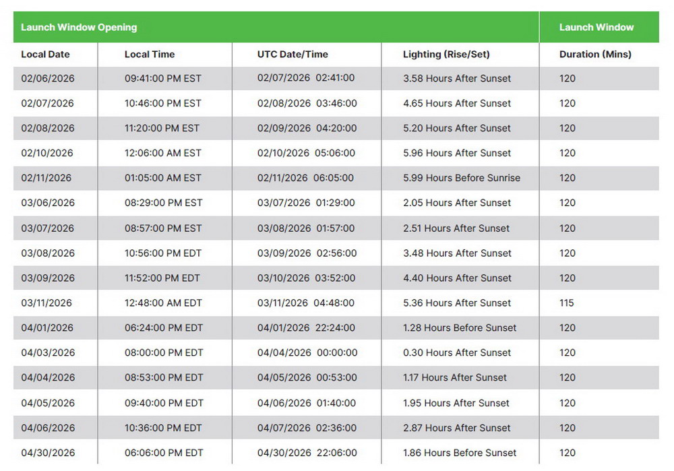
Task: Click the Launch Window Opening header
Action: tap(79, 28)
